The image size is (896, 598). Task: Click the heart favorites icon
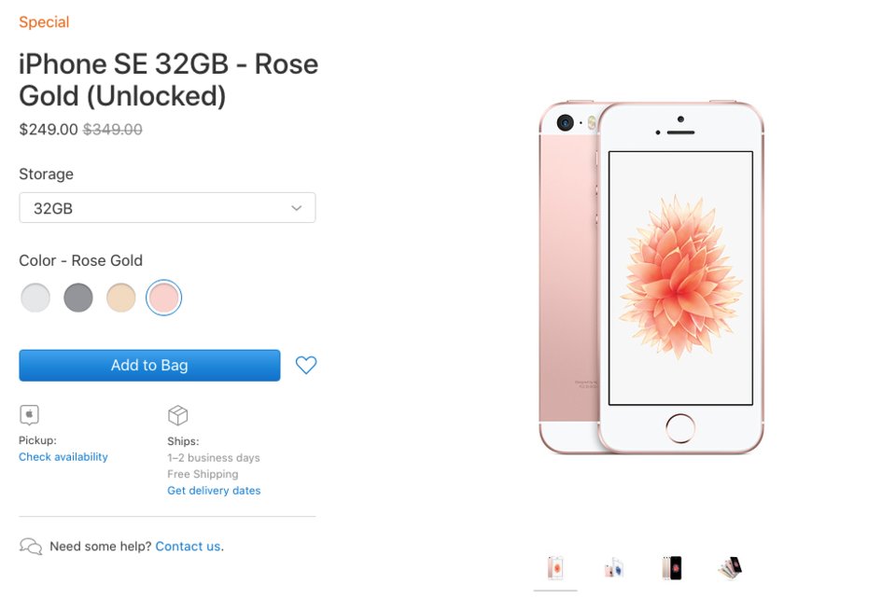[306, 366]
